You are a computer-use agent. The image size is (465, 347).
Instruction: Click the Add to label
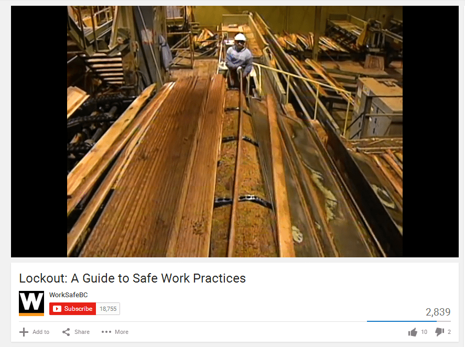41,332
